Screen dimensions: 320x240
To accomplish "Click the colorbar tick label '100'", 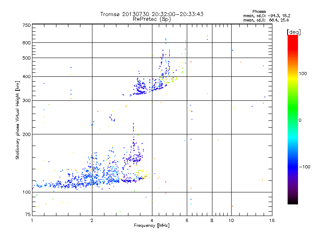I will click(x=303, y=74).
